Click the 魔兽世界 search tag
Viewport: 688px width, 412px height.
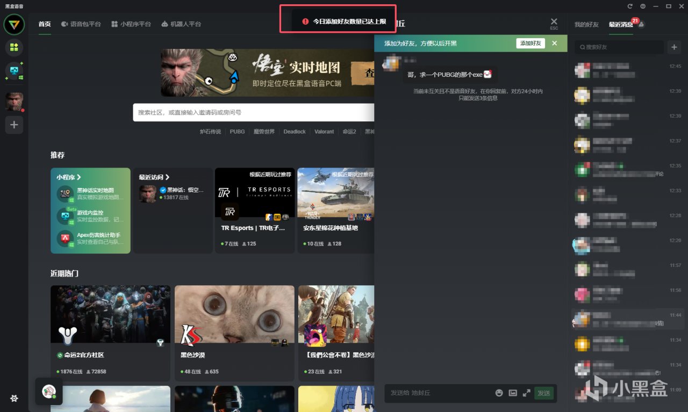pos(264,132)
